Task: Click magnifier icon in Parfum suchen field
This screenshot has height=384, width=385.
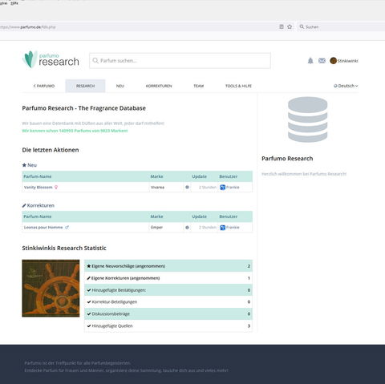Action: (95, 61)
